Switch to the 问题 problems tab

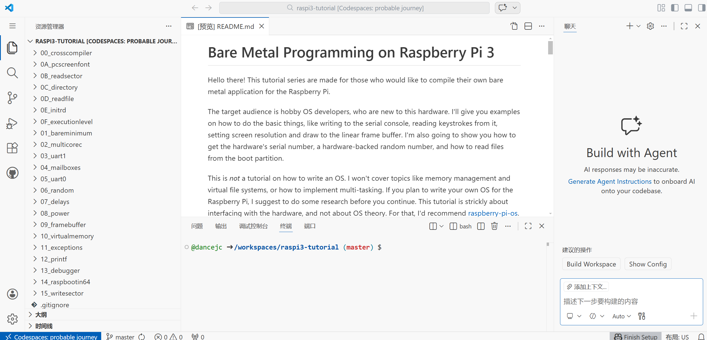pos(197,226)
